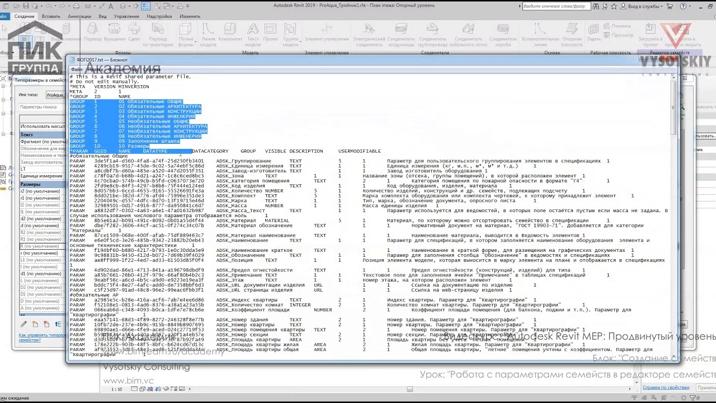Click ADSK_Группирование parameter row
This screenshot has width=716, height=403.
(339, 161)
